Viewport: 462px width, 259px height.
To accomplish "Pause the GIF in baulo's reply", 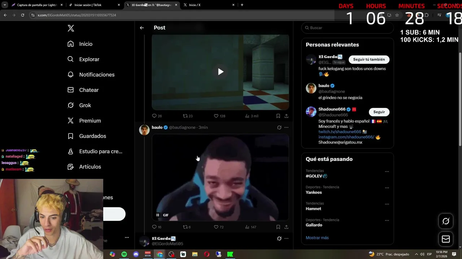I will pyautogui.click(x=158, y=215).
